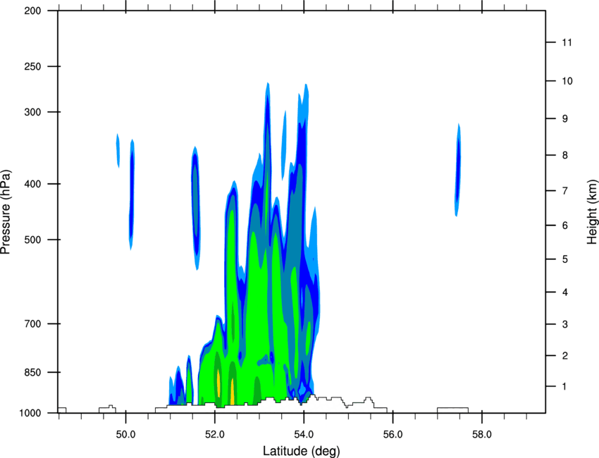Click the 200 pressure tick label
Screen dimensions: 599x458
32,11
